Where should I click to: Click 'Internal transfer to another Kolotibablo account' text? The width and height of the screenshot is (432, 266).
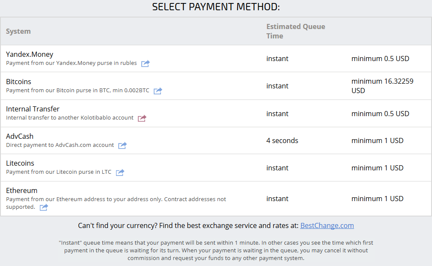tap(70, 117)
